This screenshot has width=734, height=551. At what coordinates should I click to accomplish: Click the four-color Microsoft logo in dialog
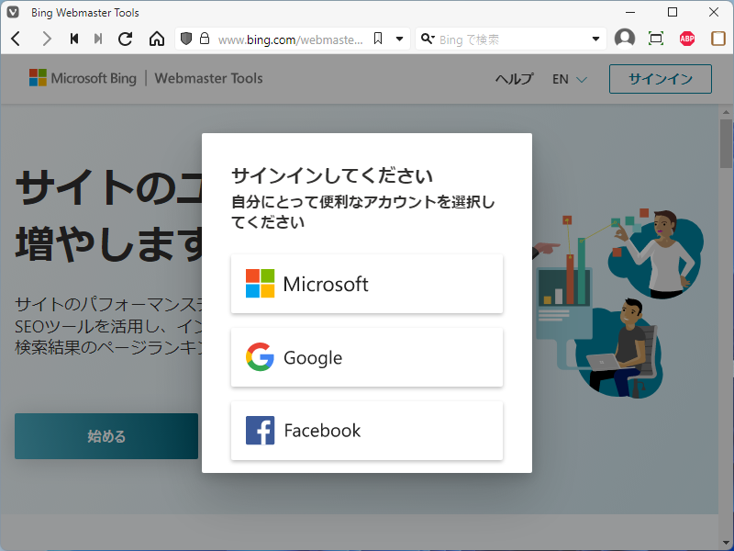pyautogui.click(x=261, y=284)
